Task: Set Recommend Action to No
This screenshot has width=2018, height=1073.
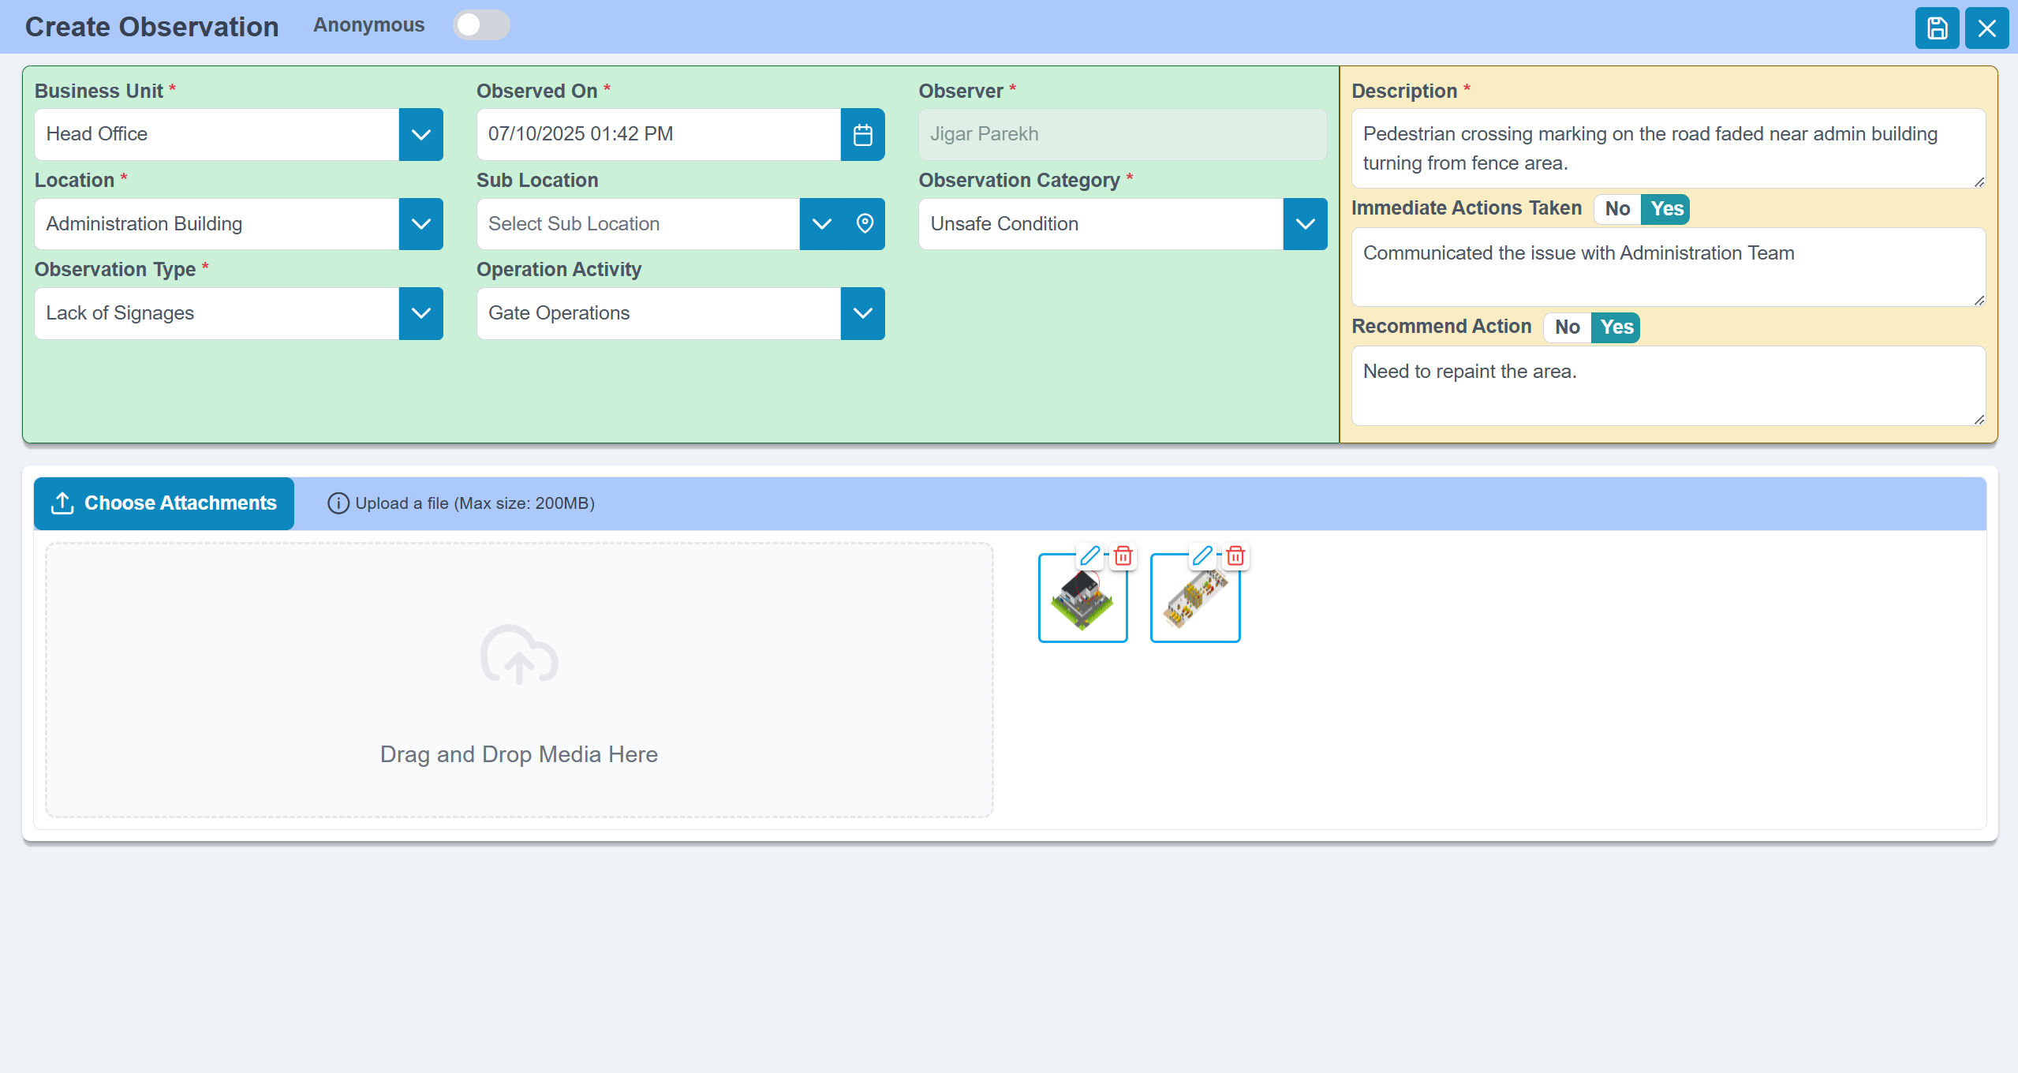Action: point(1567,327)
